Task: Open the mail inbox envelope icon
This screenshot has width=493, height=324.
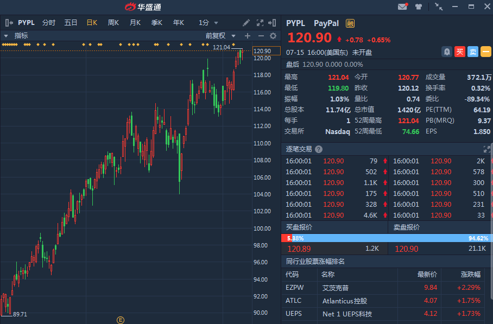Action: [x=402, y=7]
